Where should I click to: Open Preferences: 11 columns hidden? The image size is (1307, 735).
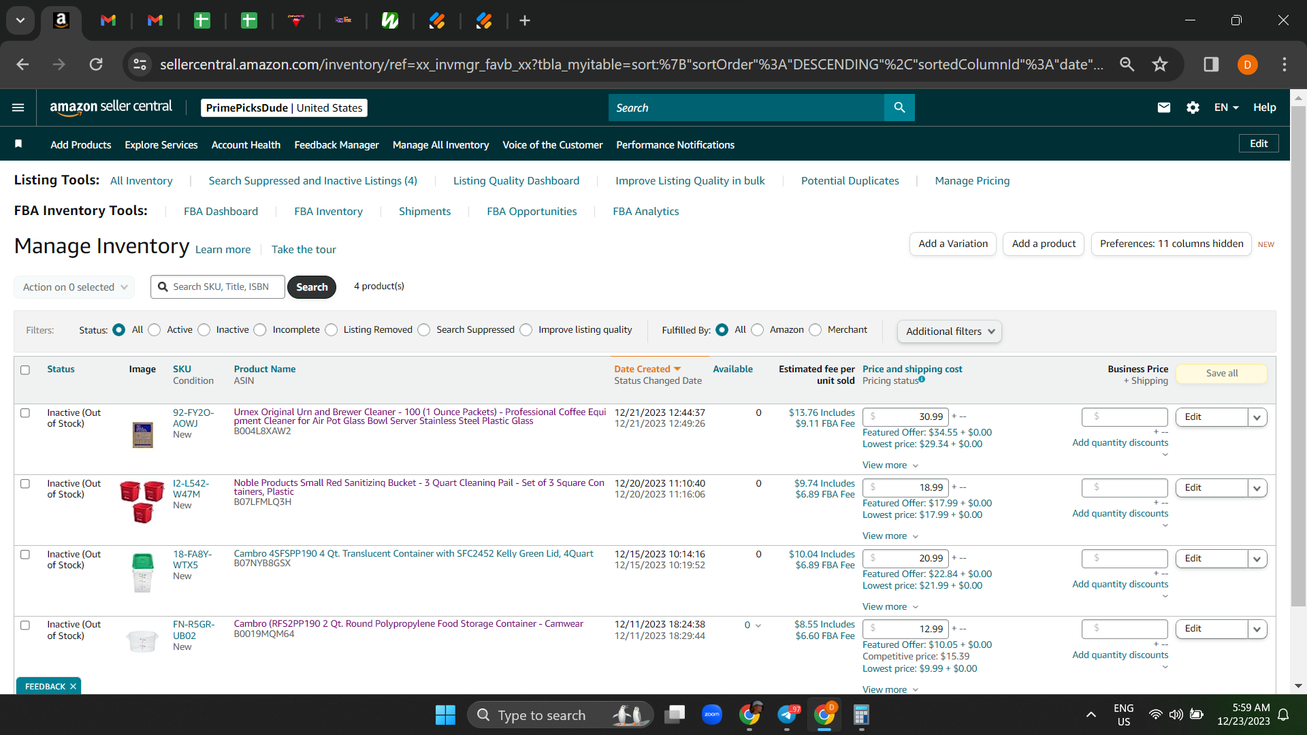point(1172,244)
